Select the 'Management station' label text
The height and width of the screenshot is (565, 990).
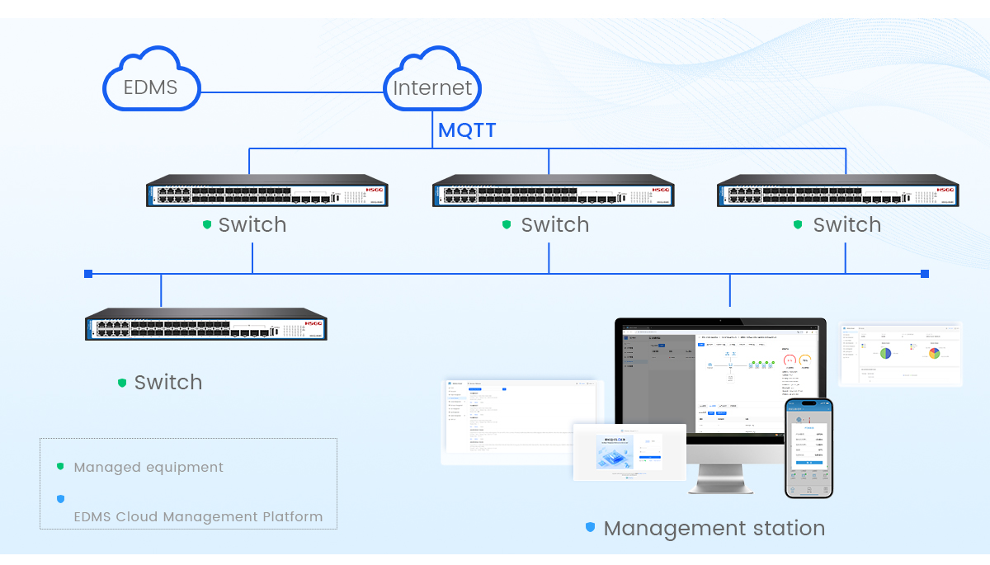click(714, 528)
